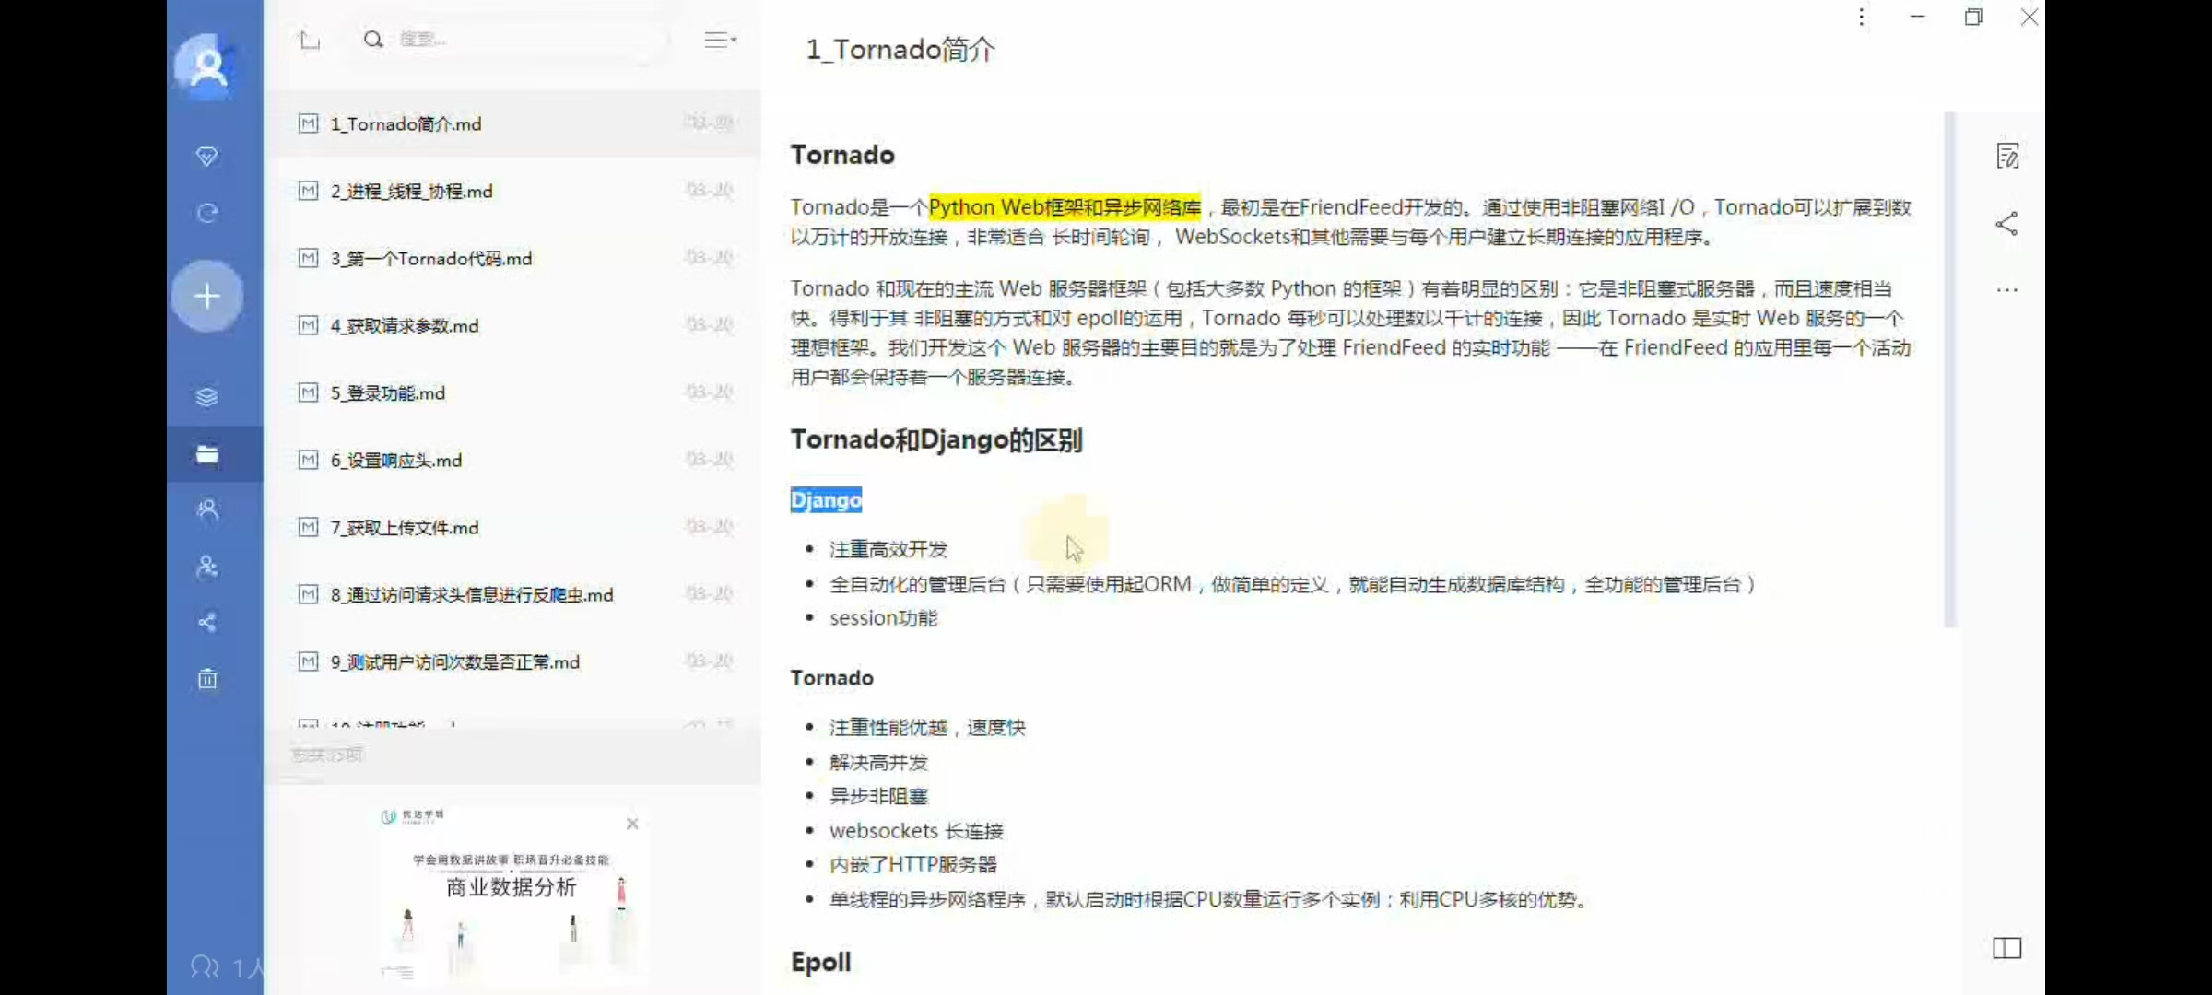2212x995 pixels.
Task: Click the blue plus new-note button
Action: click(x=207, y=296)
